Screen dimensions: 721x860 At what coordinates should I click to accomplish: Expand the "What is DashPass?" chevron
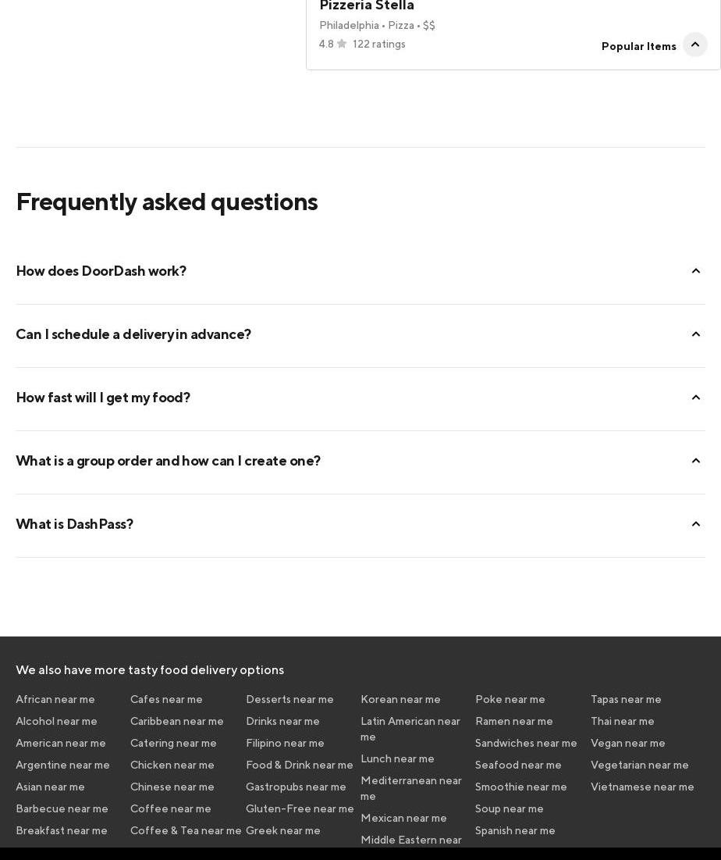click(x=695, y=524)
